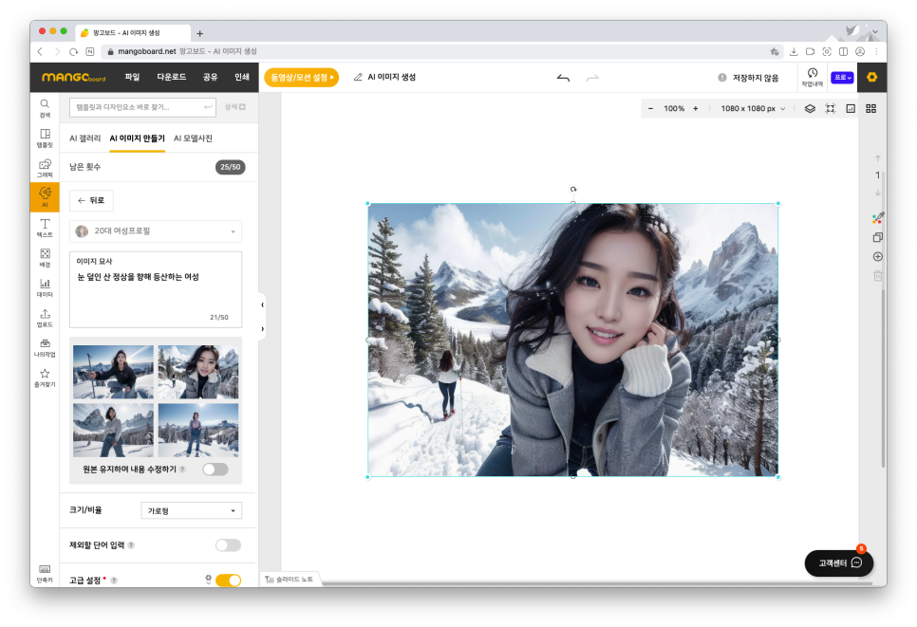Add a new page with plus-circle icon
The image size is (917, 627).
[877, 256]
